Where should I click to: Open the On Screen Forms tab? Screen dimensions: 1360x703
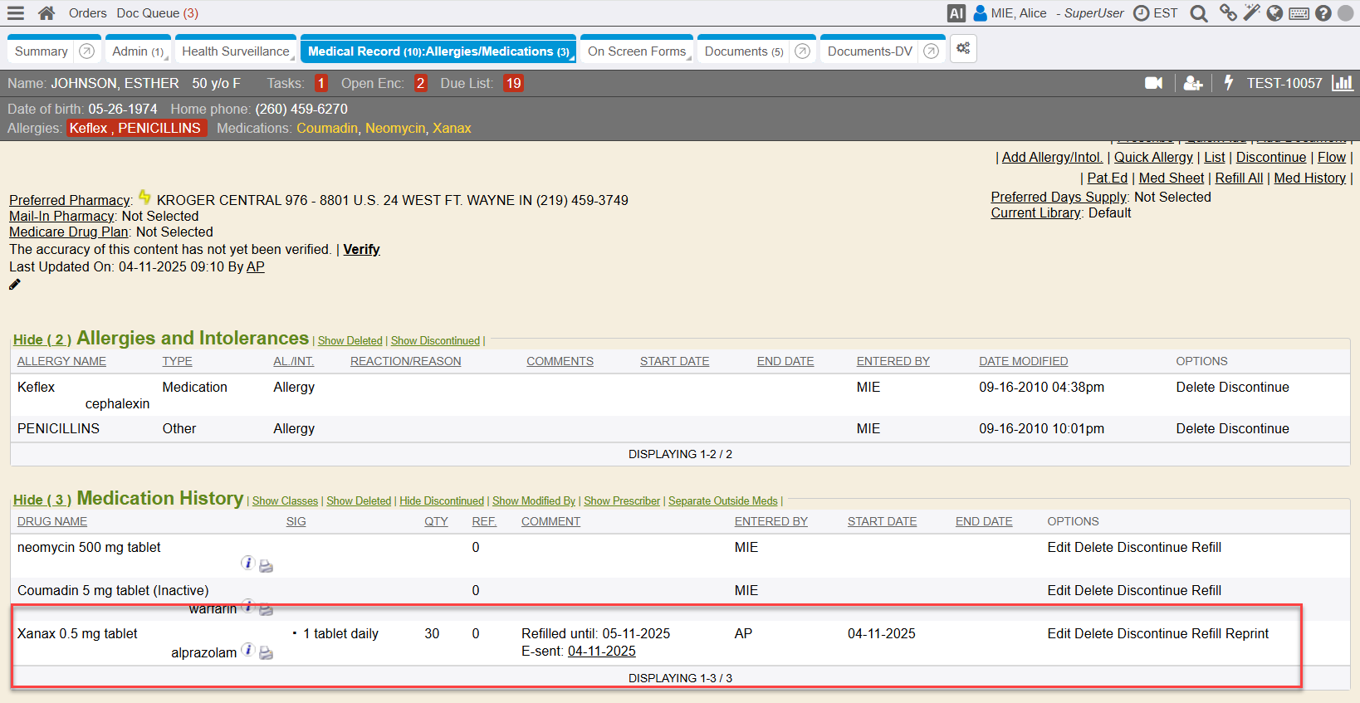coord(636,51)
